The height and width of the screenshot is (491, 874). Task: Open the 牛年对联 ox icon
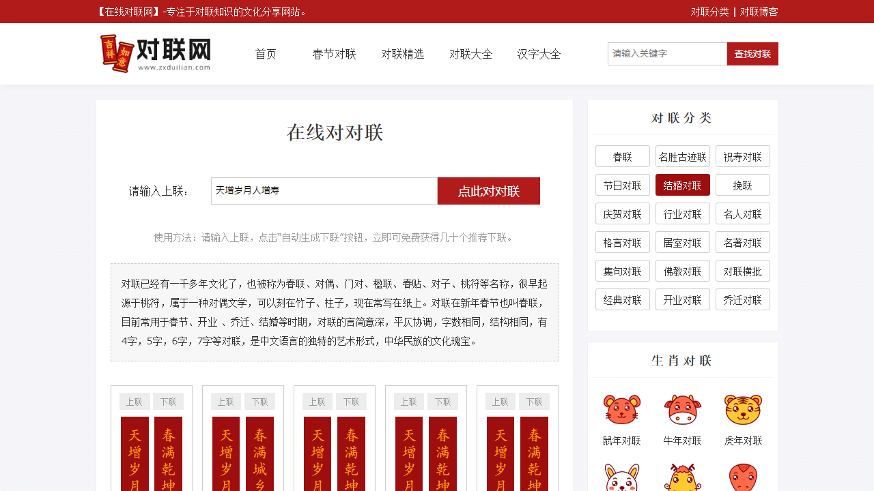pyautogui.click(x=683, y=409)
